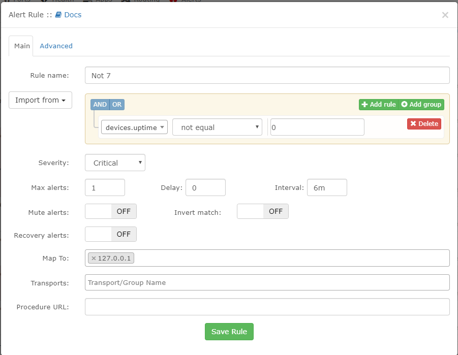
Task: Open the not equal operator dropdown
Action: 217,127
